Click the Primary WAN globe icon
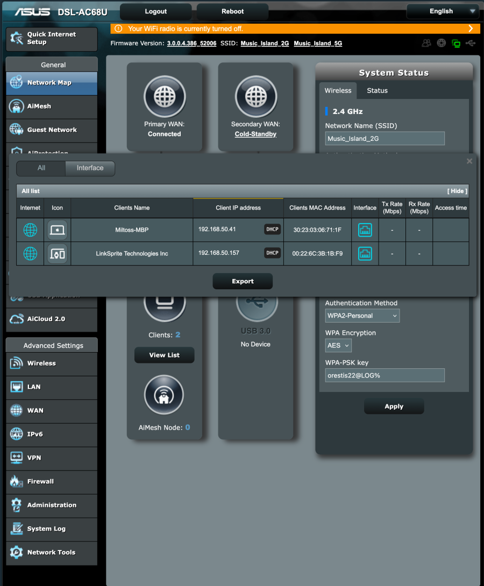This screenshot has height=586, width=484. [x=164, y=97]
